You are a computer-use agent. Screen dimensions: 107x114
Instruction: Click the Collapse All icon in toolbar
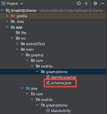[86, 3]
